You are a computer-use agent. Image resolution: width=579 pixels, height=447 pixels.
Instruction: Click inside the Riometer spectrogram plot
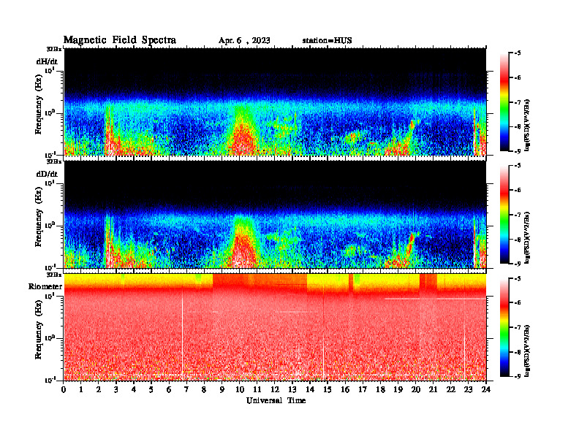click(x=275, y=327)
